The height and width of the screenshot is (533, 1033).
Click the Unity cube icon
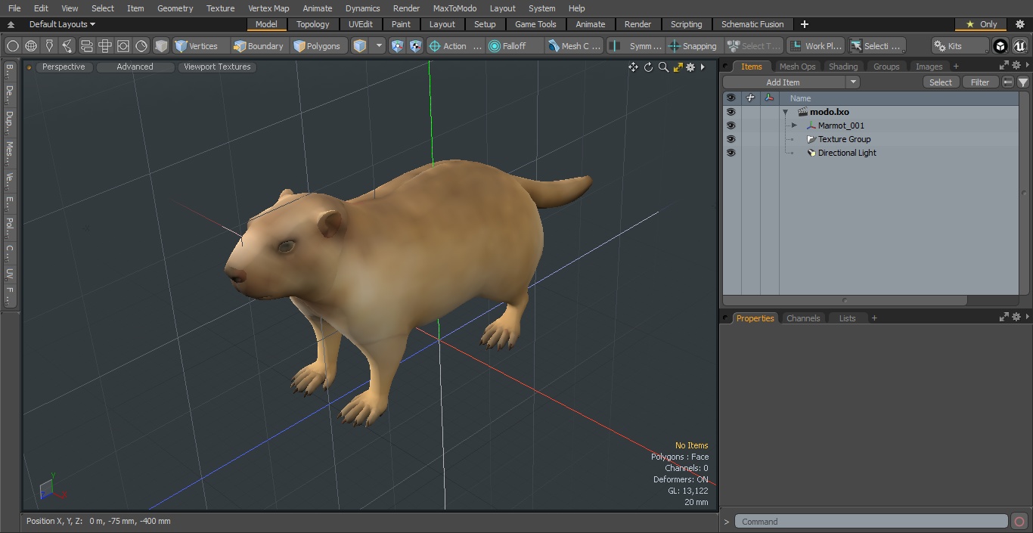point(1000,46)
